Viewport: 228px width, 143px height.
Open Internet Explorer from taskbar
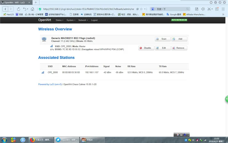coord(23,140)
